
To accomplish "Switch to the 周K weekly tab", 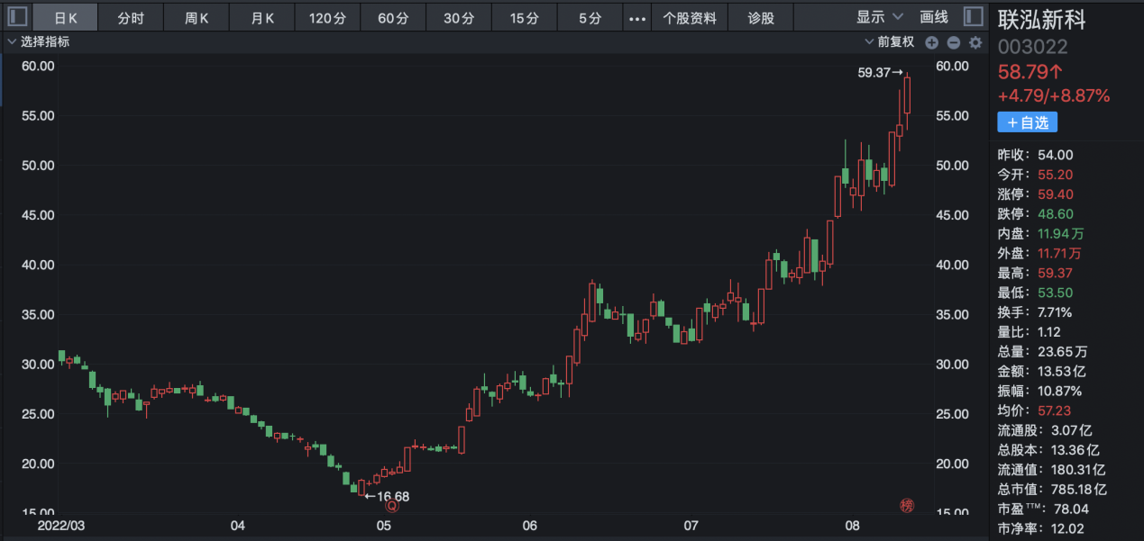I will [197, 18].
